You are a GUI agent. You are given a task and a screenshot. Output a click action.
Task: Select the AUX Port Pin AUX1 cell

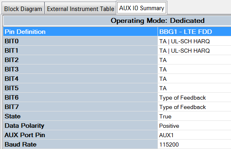pyautogui.click(x=194, y=135)
